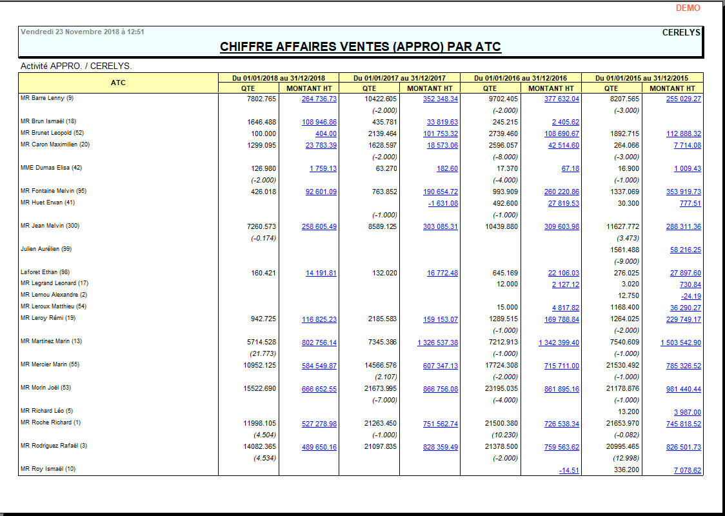Screen dimensions: 725x516
Task: Select the 1 503 542.90 amount for Martinez Marin
Action: tap(680, 342)
